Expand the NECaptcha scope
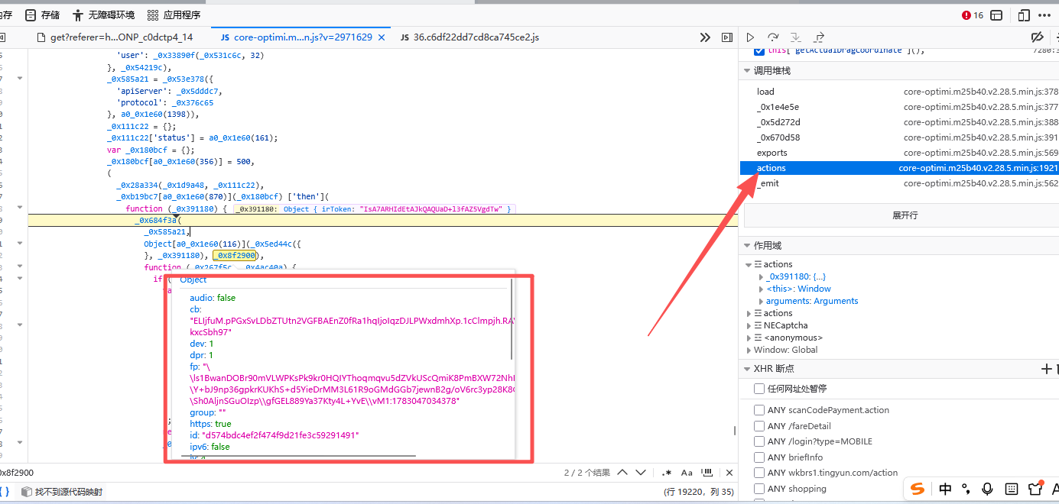Viewport: 1059px width, 504px height. 749,325
